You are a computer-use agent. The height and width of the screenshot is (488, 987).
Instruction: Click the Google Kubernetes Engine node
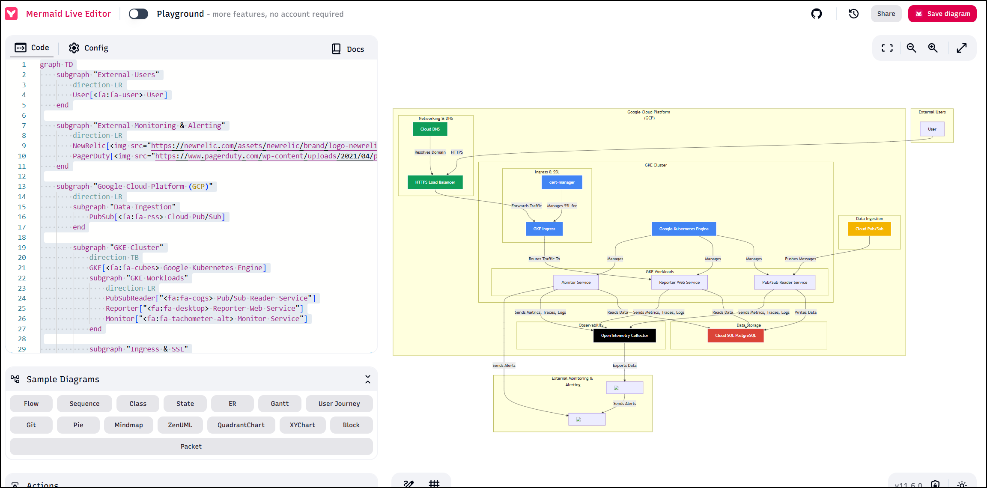pos(684,229)
